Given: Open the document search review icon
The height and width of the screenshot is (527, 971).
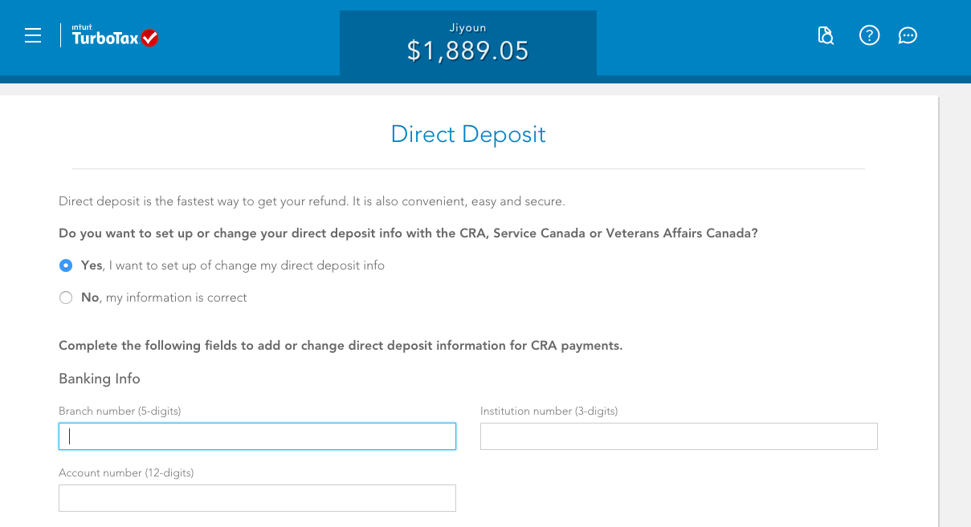Looking at the screenshot, I should [x=826, y=35].
